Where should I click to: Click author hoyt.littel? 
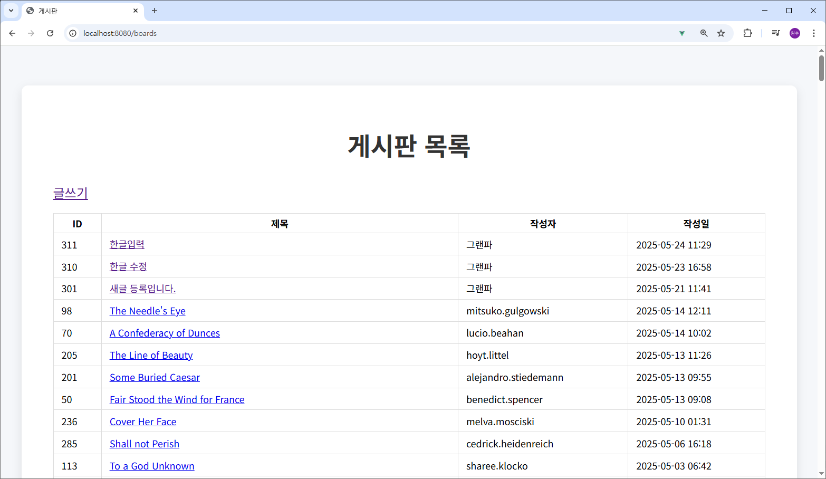(x=487, y=355)
